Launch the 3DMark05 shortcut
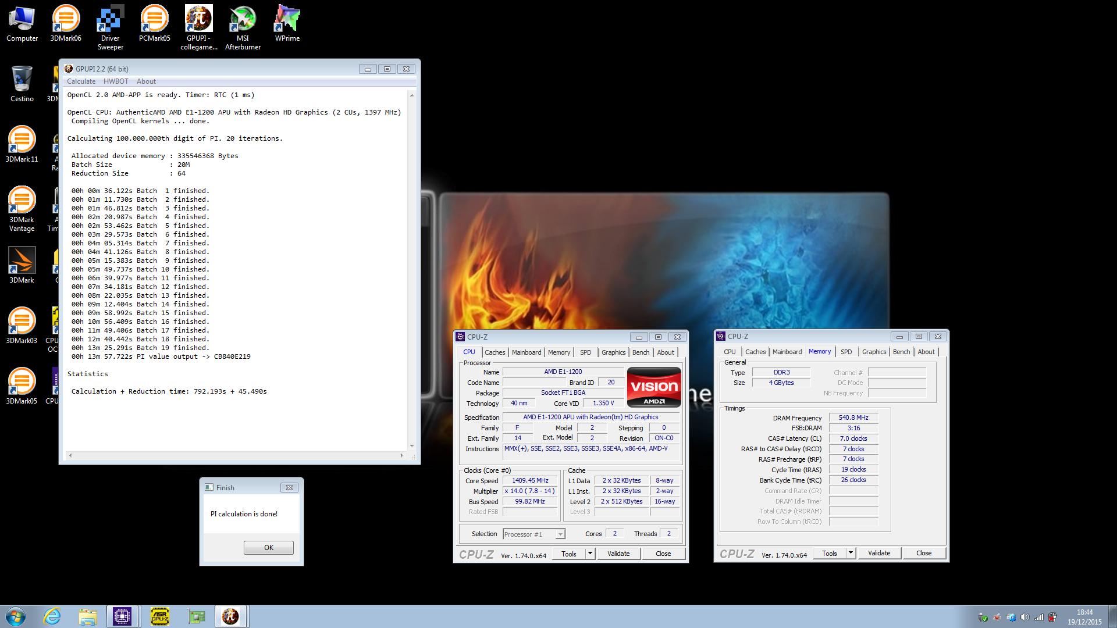This screenshot has width=1117, height=628. pyautogui.click(x=22, y=386)
